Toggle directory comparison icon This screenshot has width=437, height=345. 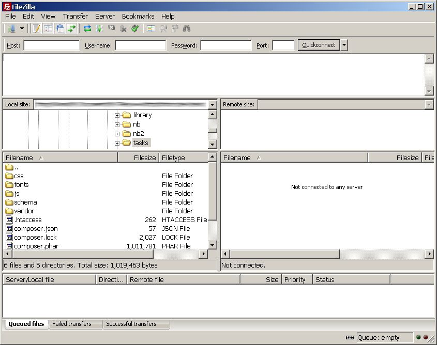(x=163, y=28)
